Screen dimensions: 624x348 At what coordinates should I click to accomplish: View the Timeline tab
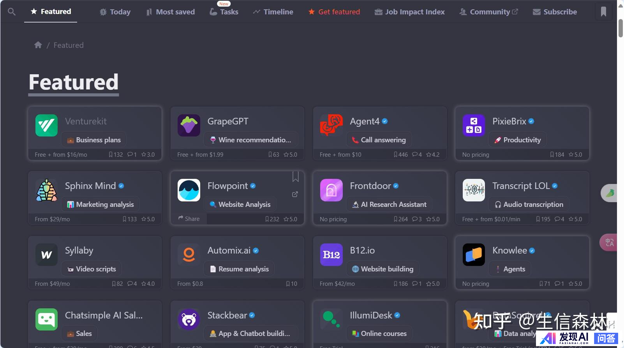tap(273, 12)
